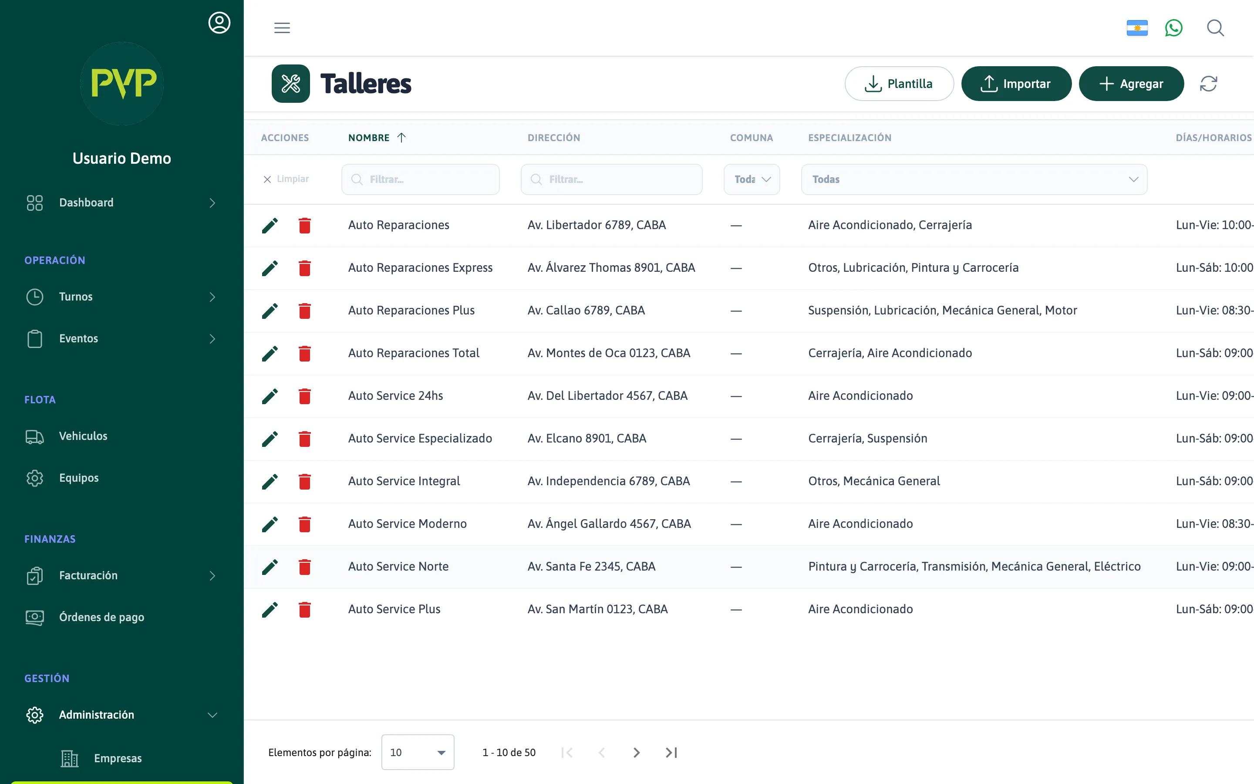Edit Auto Reparaciones Plus row
The image size is (1254, 784).
[270, 311]
